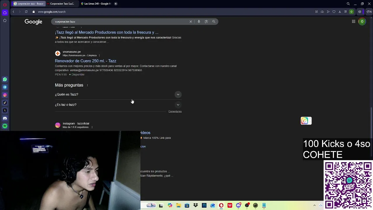Switch to the Las Limas 240 Google Maps tab
Viewport: 373px width, 210px height.
[96, 4]
